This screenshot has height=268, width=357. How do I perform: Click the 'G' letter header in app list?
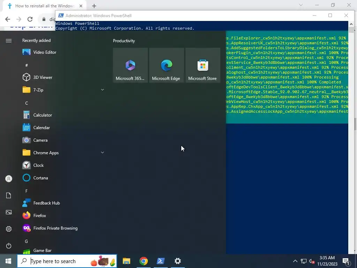(26, 241)
